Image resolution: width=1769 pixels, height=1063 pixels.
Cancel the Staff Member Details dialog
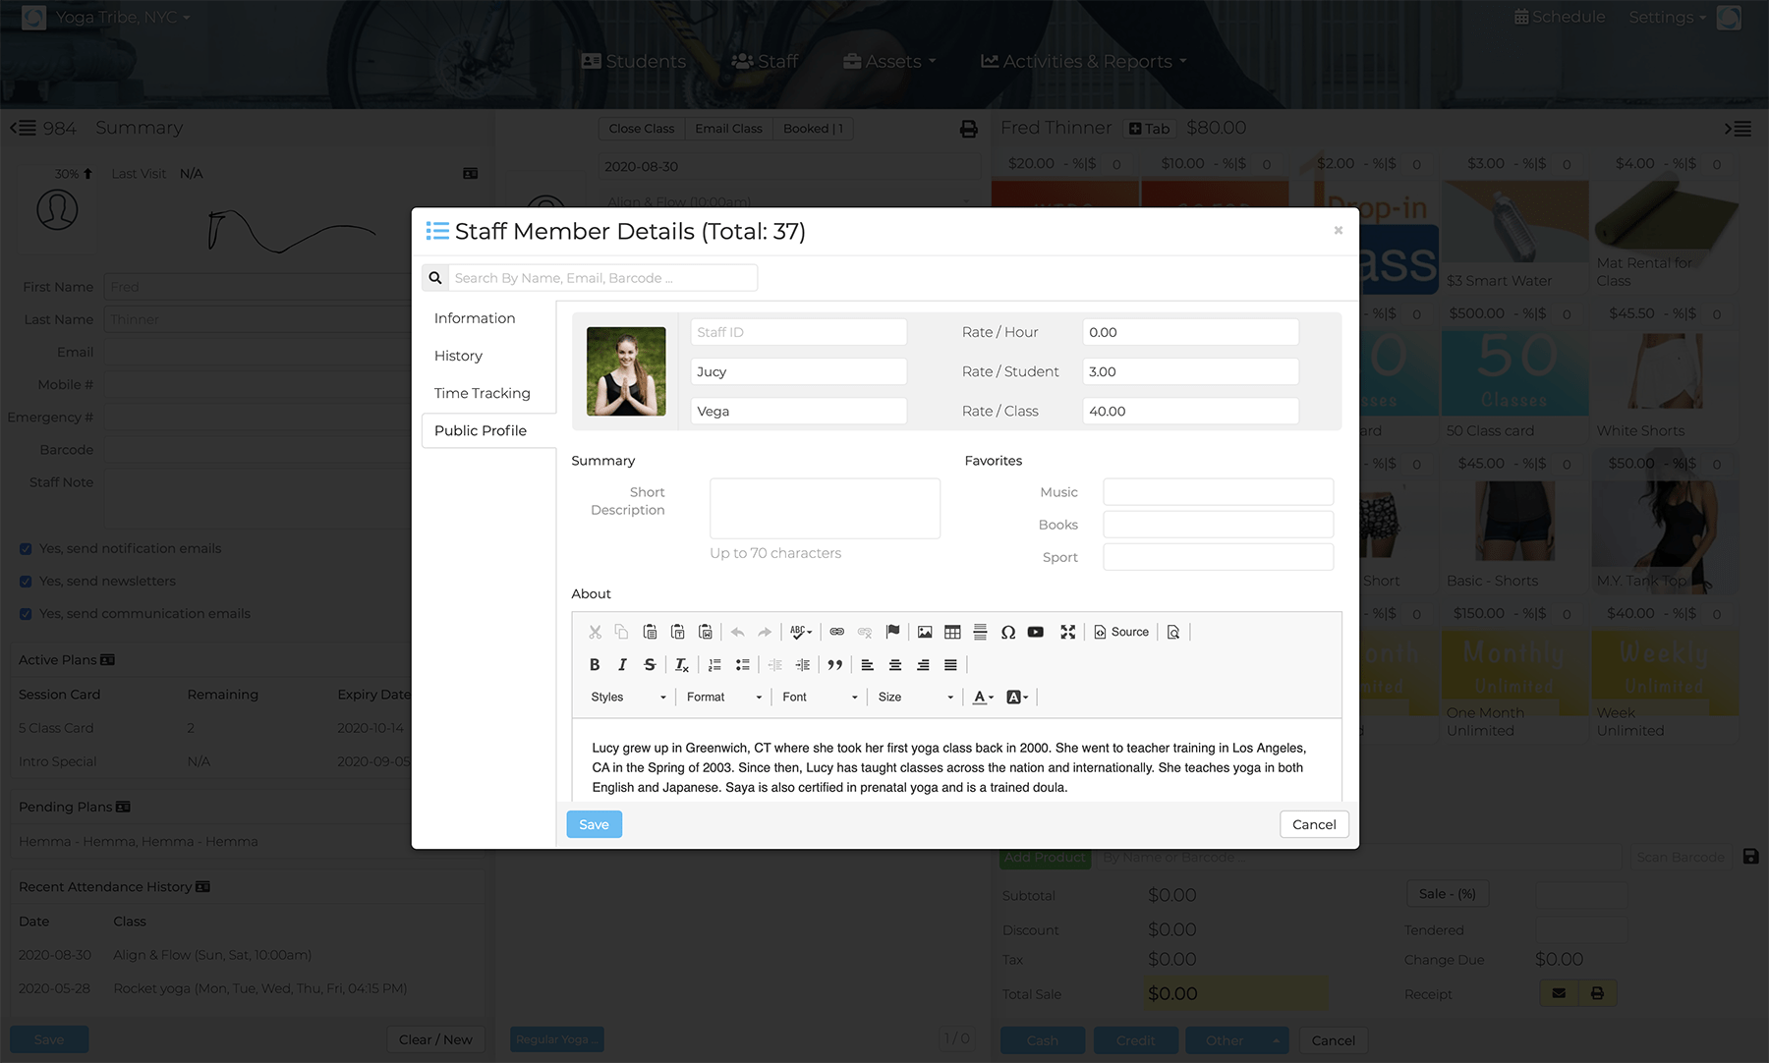[1314, 824]
